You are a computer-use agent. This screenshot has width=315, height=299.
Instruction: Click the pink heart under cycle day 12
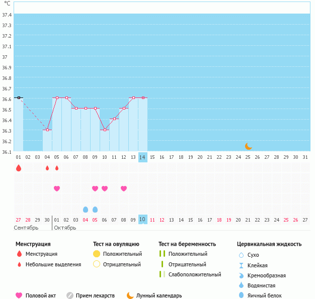point(124,188)
